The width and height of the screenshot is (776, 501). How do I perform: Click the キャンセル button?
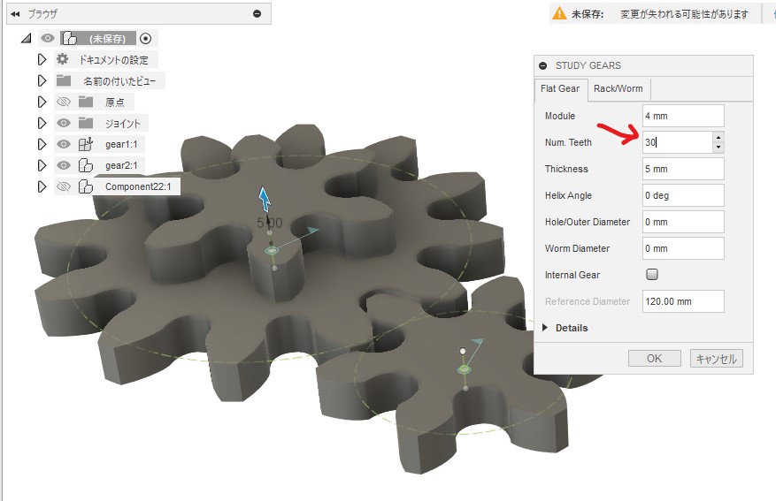tap(716, 359)
